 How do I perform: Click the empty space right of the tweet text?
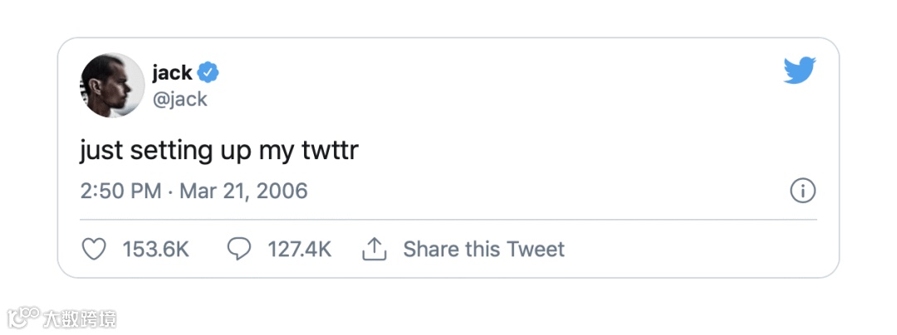click(x=581, y=152)
